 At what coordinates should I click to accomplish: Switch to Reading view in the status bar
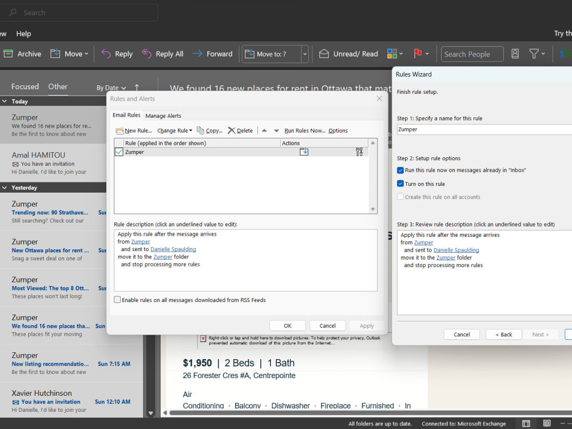547,423
